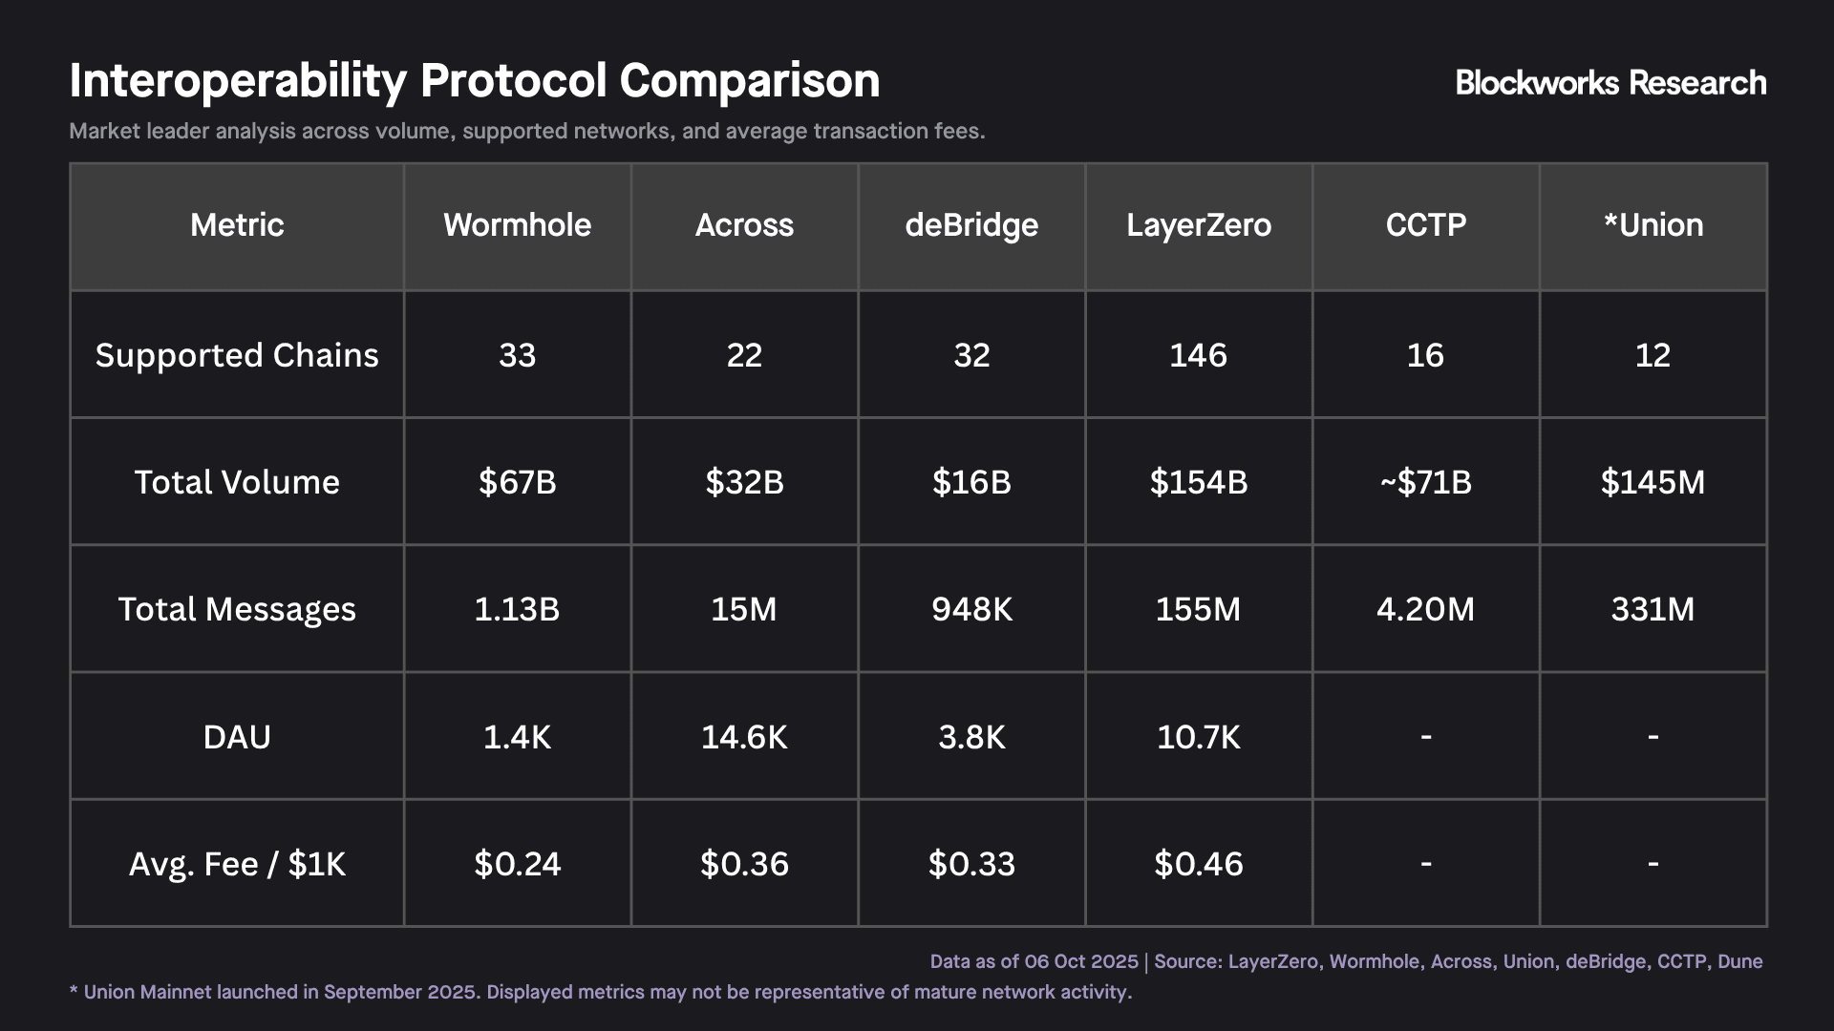Select the DAU row label
This screenshot has height=1031, width=1834.
click(x=237, y=737)
